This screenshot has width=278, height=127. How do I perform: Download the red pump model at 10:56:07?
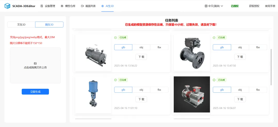click(x=240, y=99)
